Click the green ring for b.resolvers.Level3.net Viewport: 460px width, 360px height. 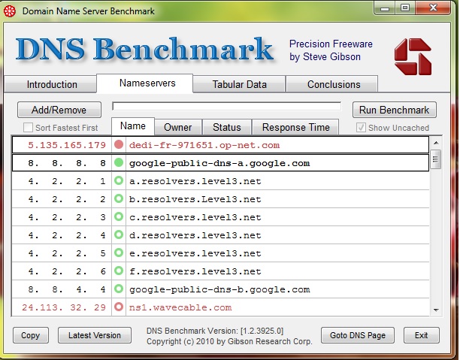pyautogui.click(x=119, y=198)
